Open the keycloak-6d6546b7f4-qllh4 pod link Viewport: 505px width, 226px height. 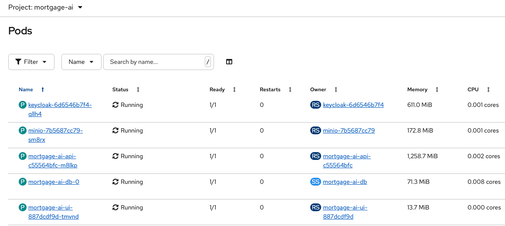coord(60,105)
